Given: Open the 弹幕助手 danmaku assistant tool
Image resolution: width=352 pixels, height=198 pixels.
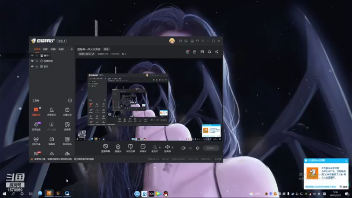Looking at the screenshot, I should (x=36, y=112).
